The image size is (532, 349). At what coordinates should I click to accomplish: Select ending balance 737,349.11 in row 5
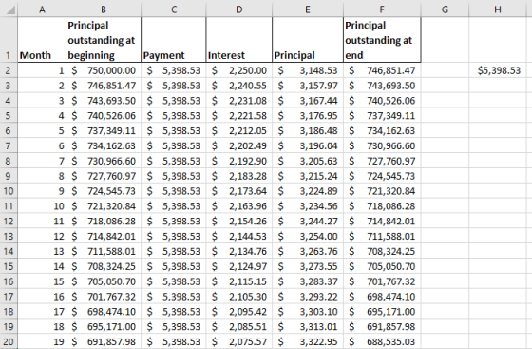[x=382, y=115]
